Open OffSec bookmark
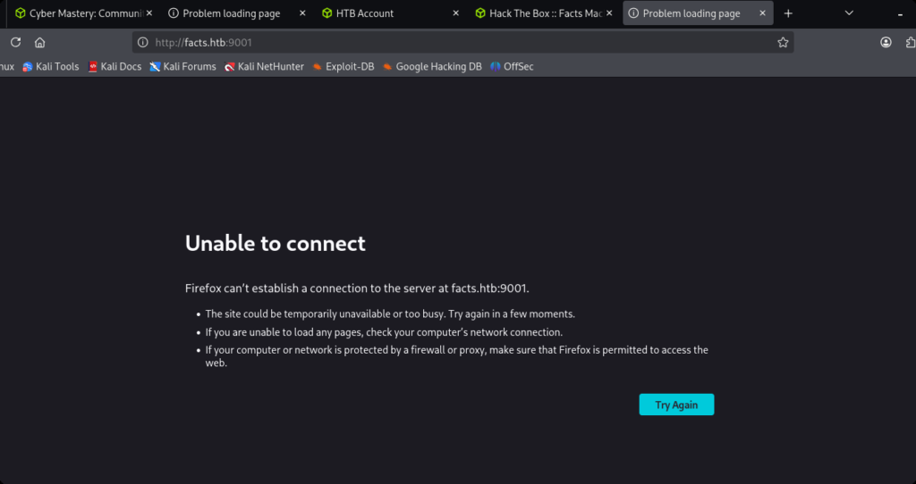The image size is (916, 484). 512,66
